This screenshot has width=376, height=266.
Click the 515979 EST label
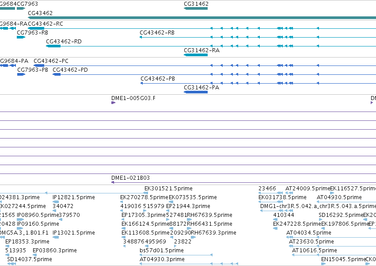154,206
